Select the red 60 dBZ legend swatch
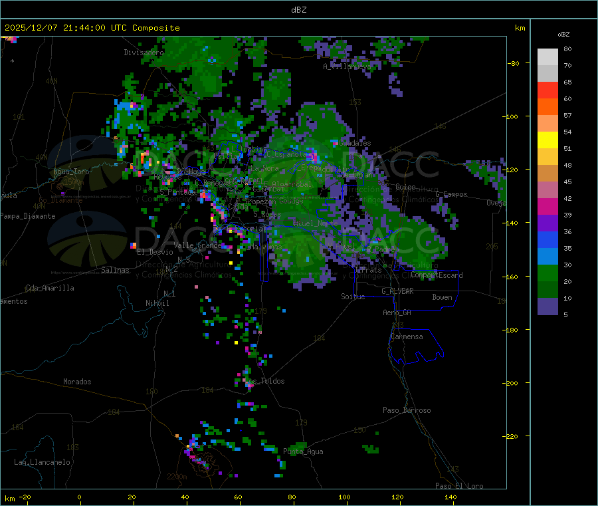 tap(548, 90)
